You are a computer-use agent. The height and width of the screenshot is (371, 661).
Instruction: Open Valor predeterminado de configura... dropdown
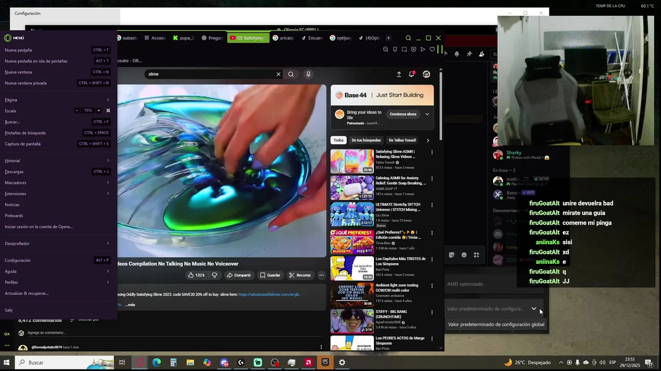tap(492, 309)
